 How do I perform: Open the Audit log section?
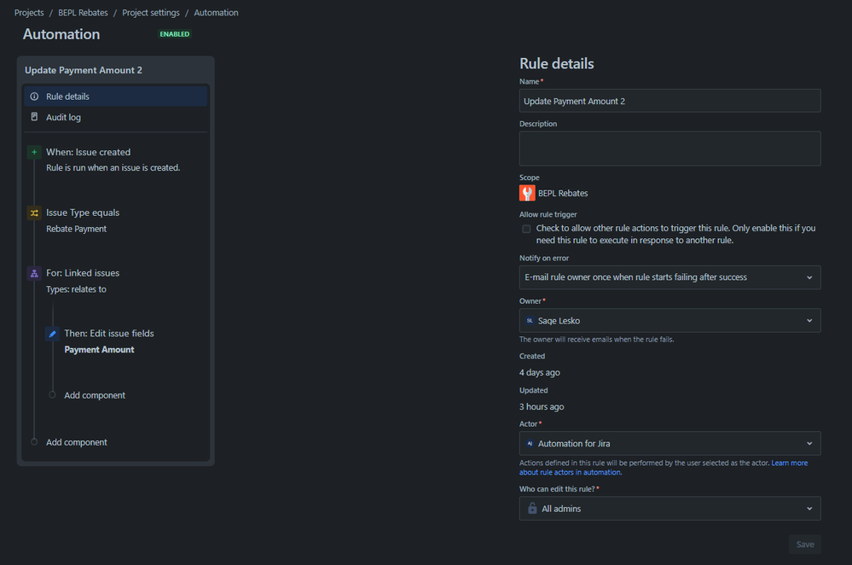coord(116,117)
